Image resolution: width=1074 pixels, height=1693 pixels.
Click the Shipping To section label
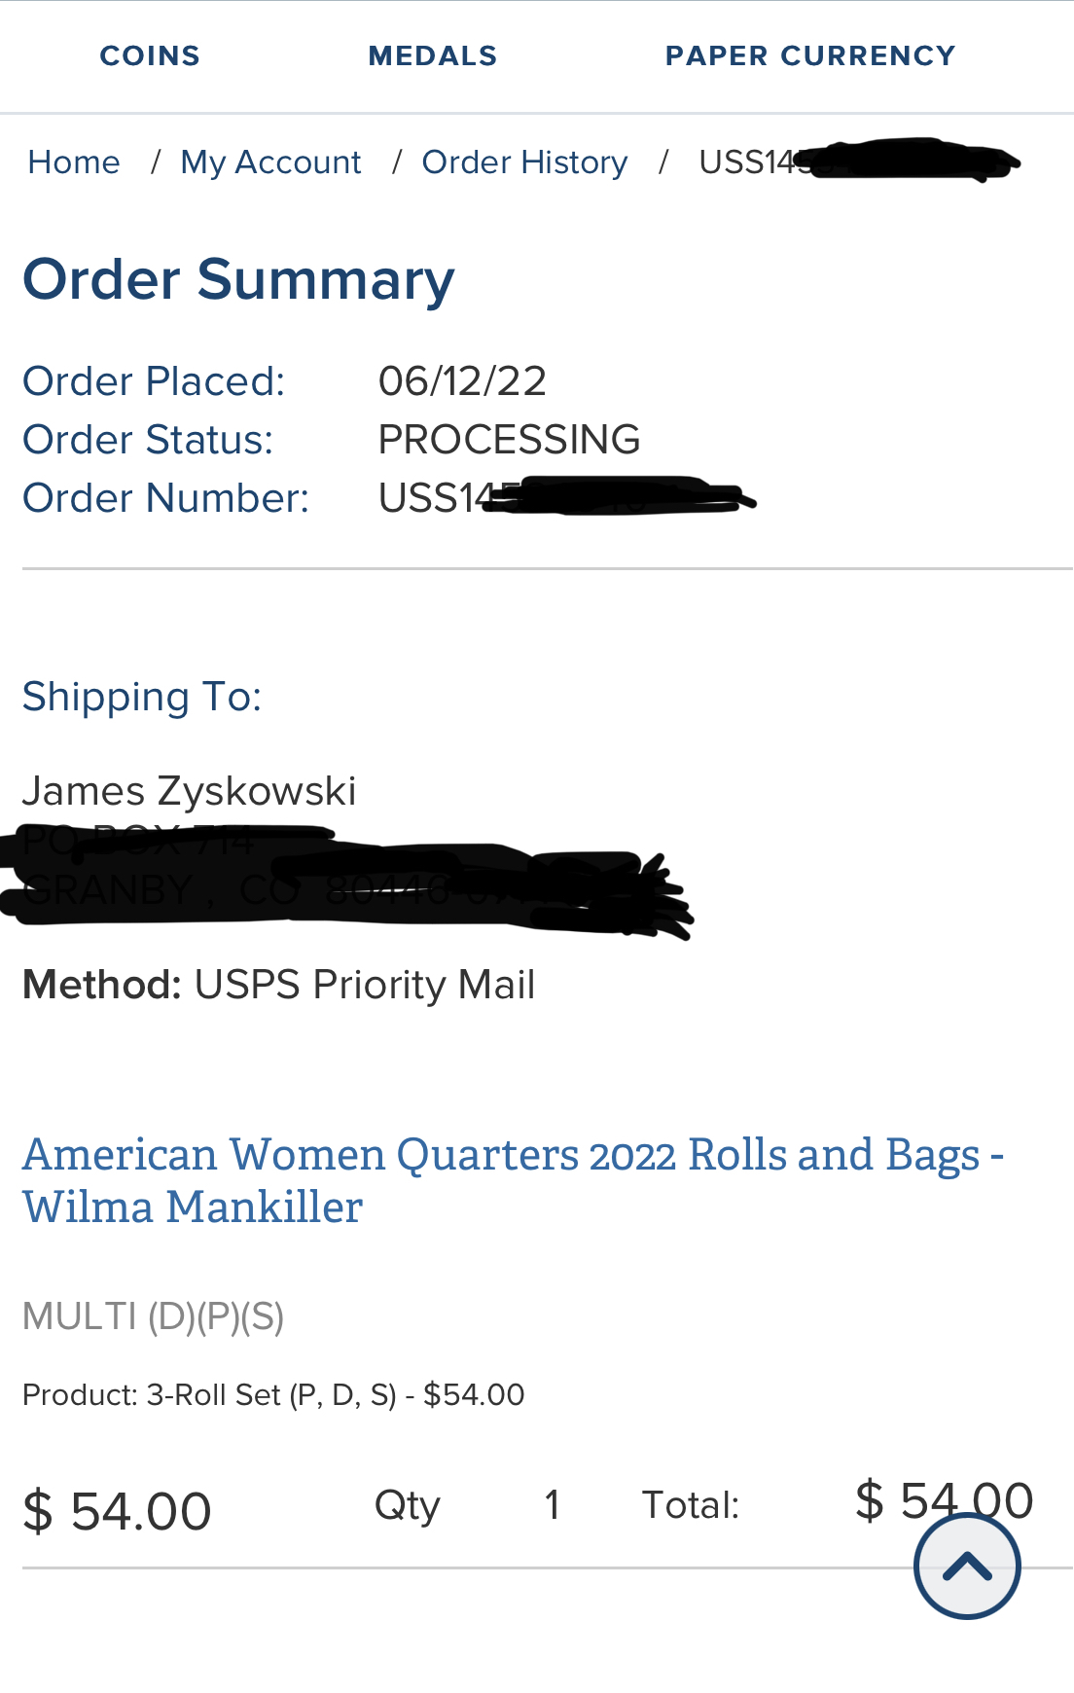142,697
